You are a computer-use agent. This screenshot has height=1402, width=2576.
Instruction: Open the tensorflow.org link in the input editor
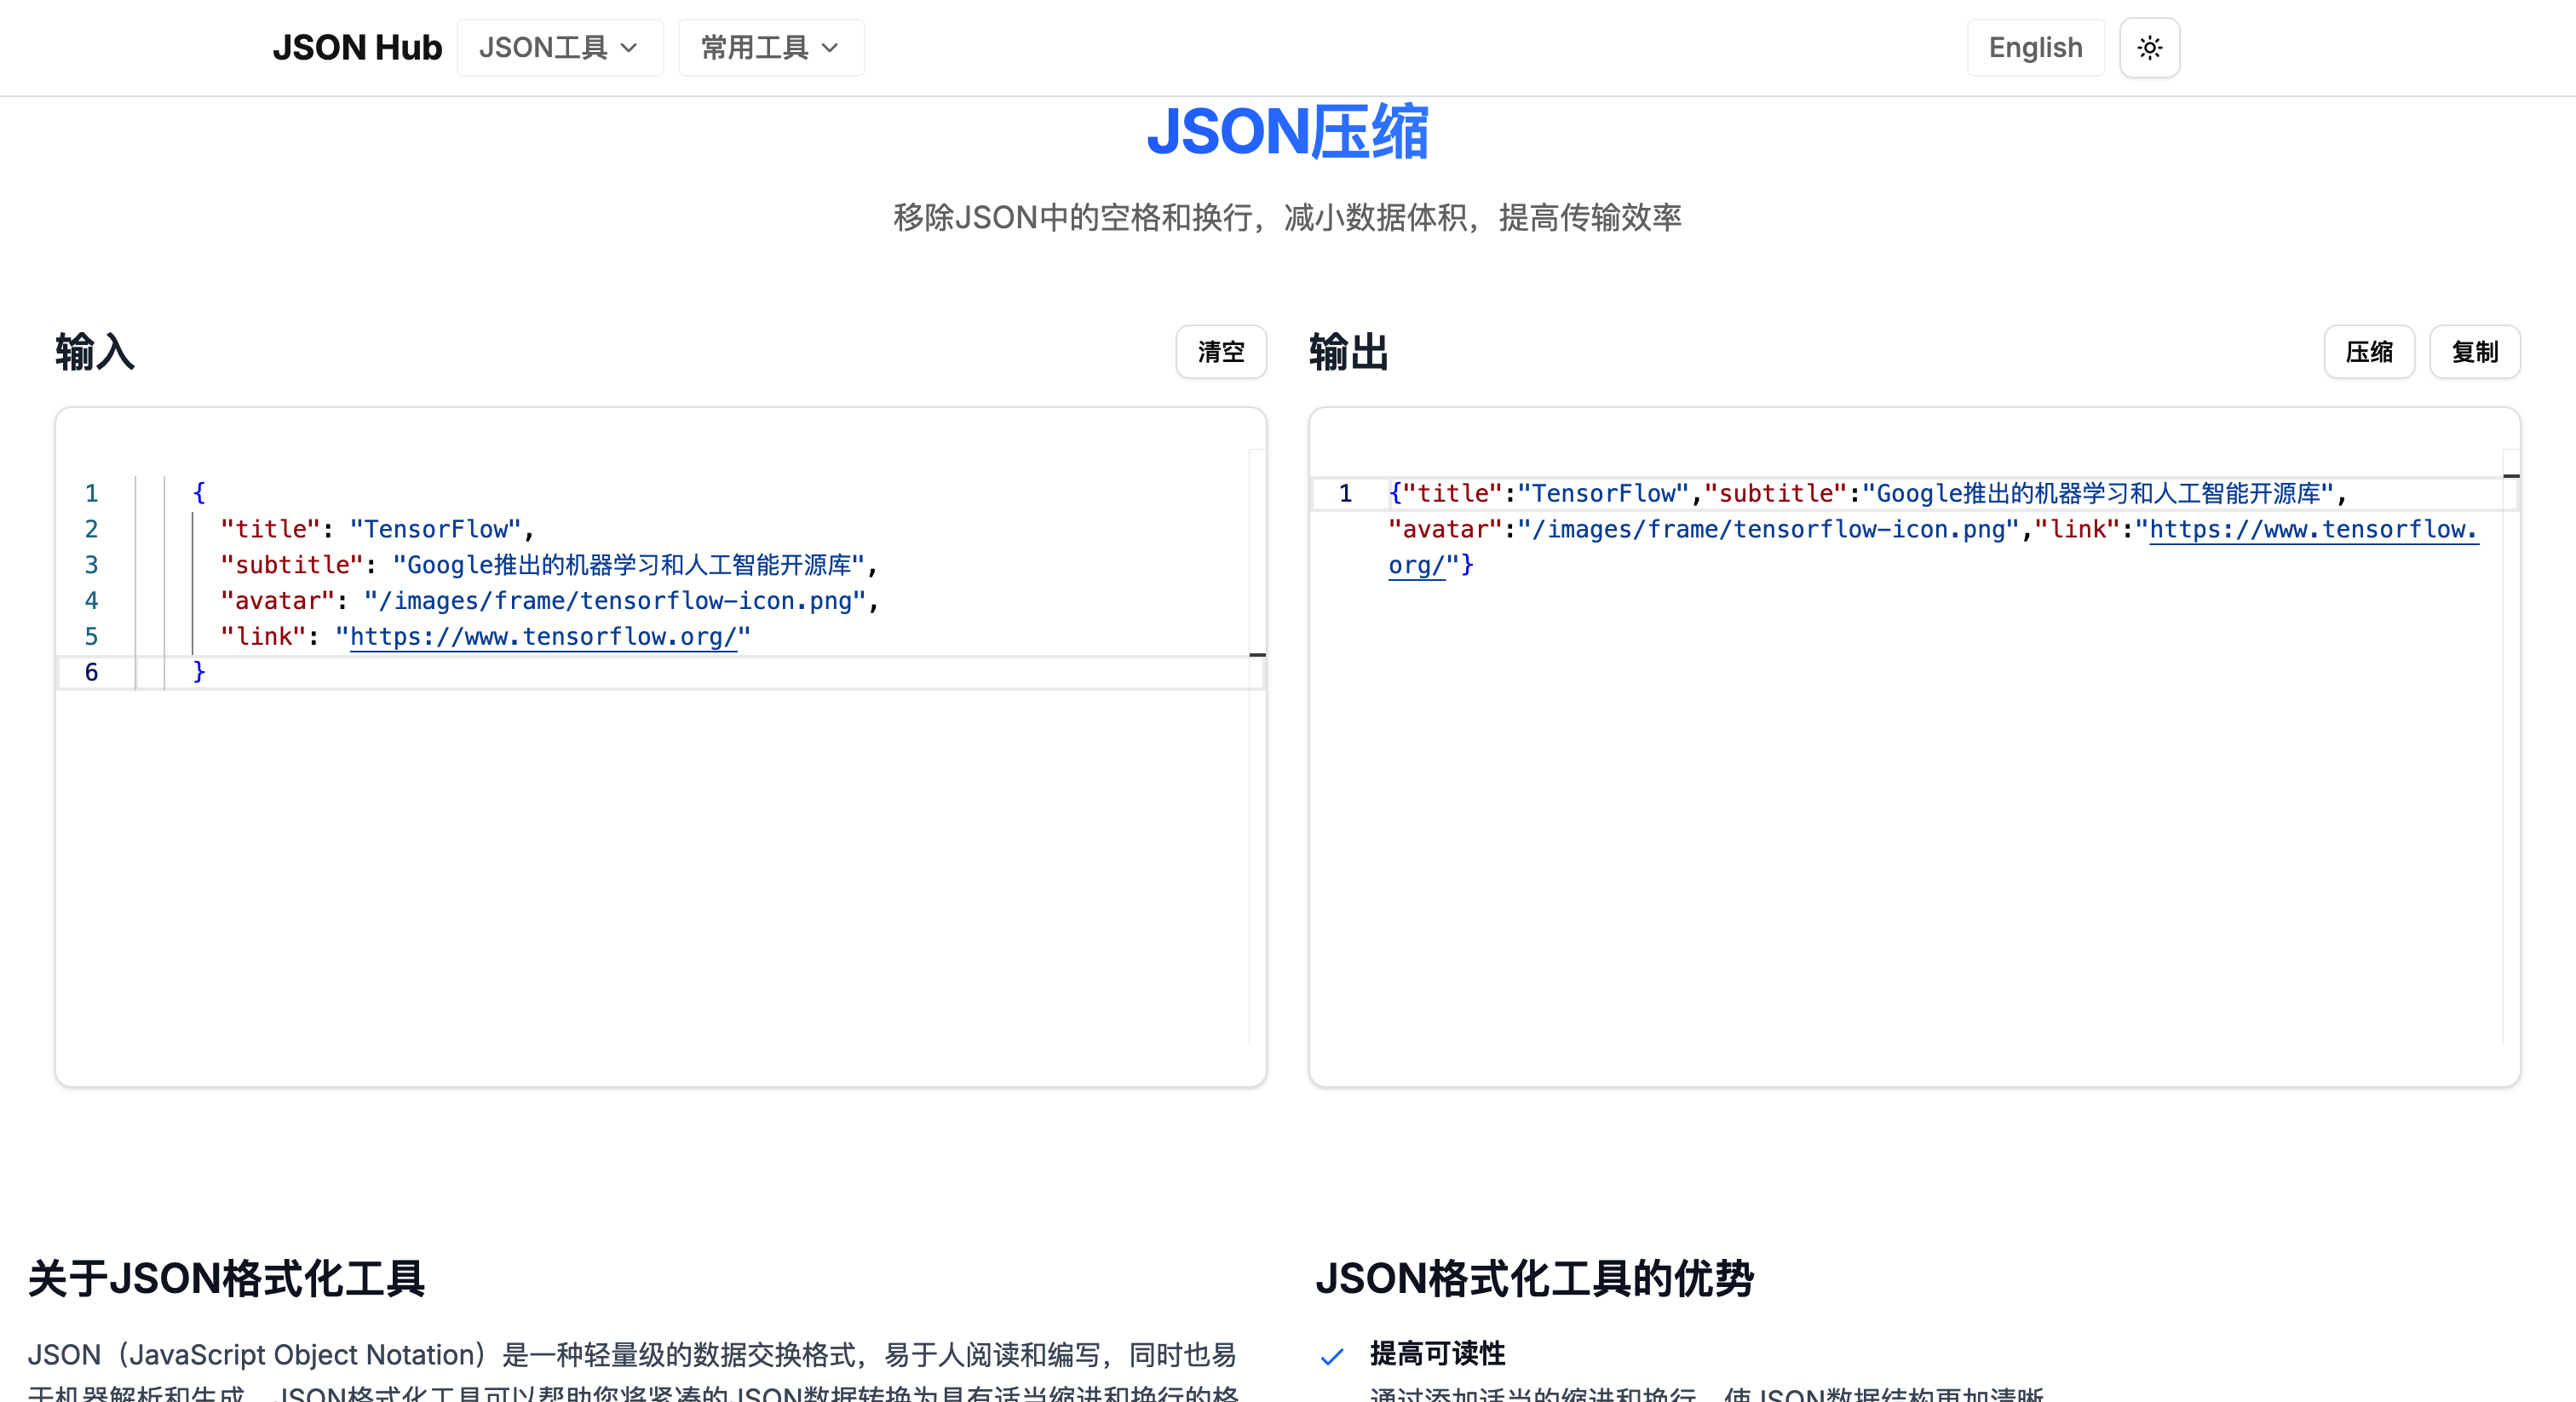coord(543,636)
